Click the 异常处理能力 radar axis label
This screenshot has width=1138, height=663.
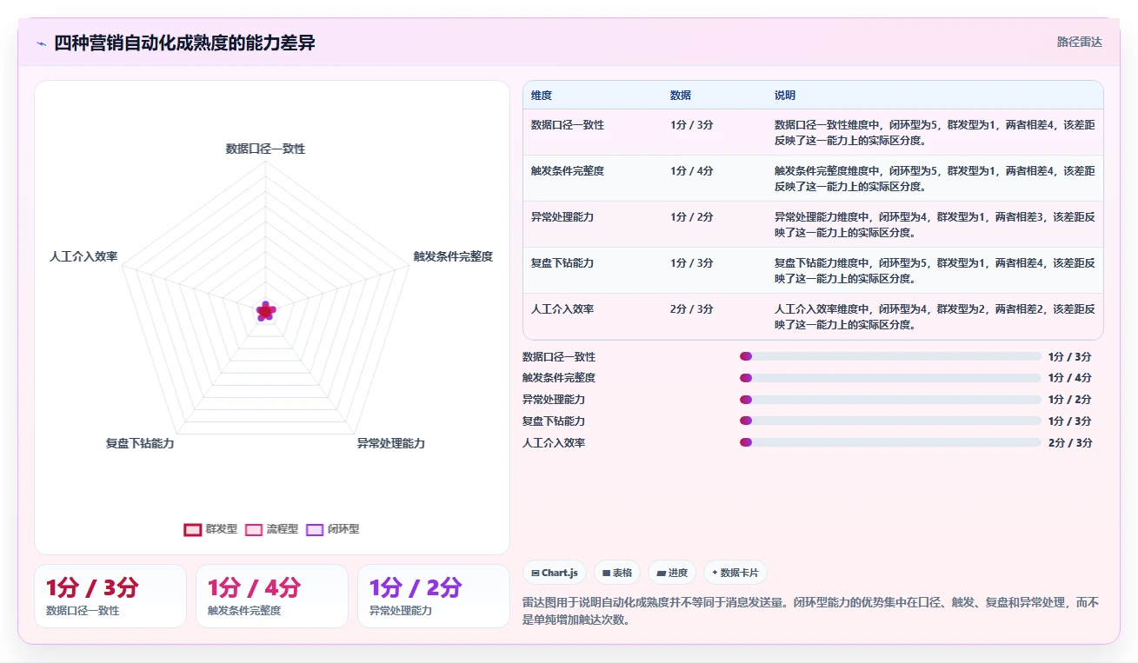(x=391, y=443)
